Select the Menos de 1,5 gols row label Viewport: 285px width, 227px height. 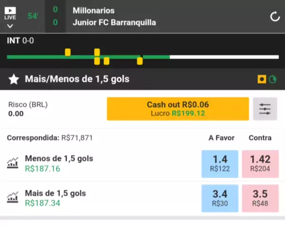click(59, 158)
